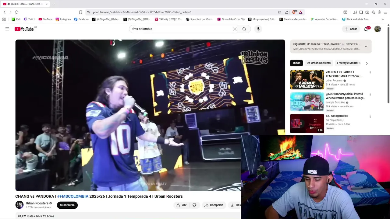Open the Streamlabs Cross Clip bookmark
390x219 pixels.
click(x=231, y=19)
